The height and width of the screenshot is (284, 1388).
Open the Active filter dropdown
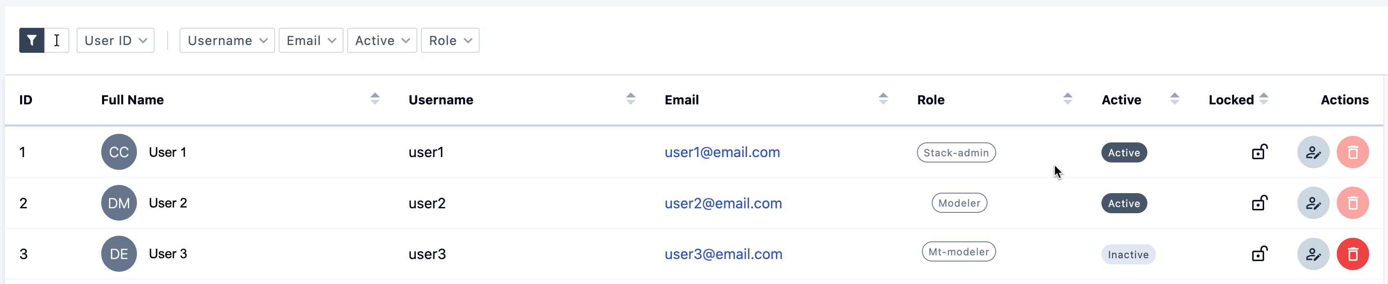coord(382,41)
